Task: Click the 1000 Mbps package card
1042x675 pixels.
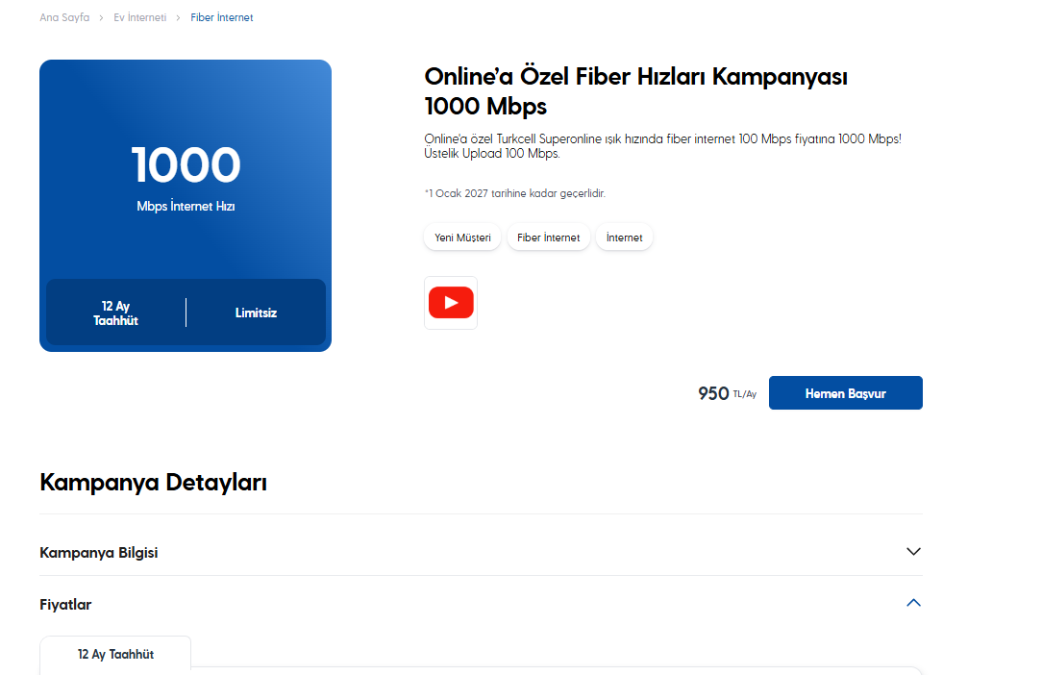Action: tap(186, 206)
